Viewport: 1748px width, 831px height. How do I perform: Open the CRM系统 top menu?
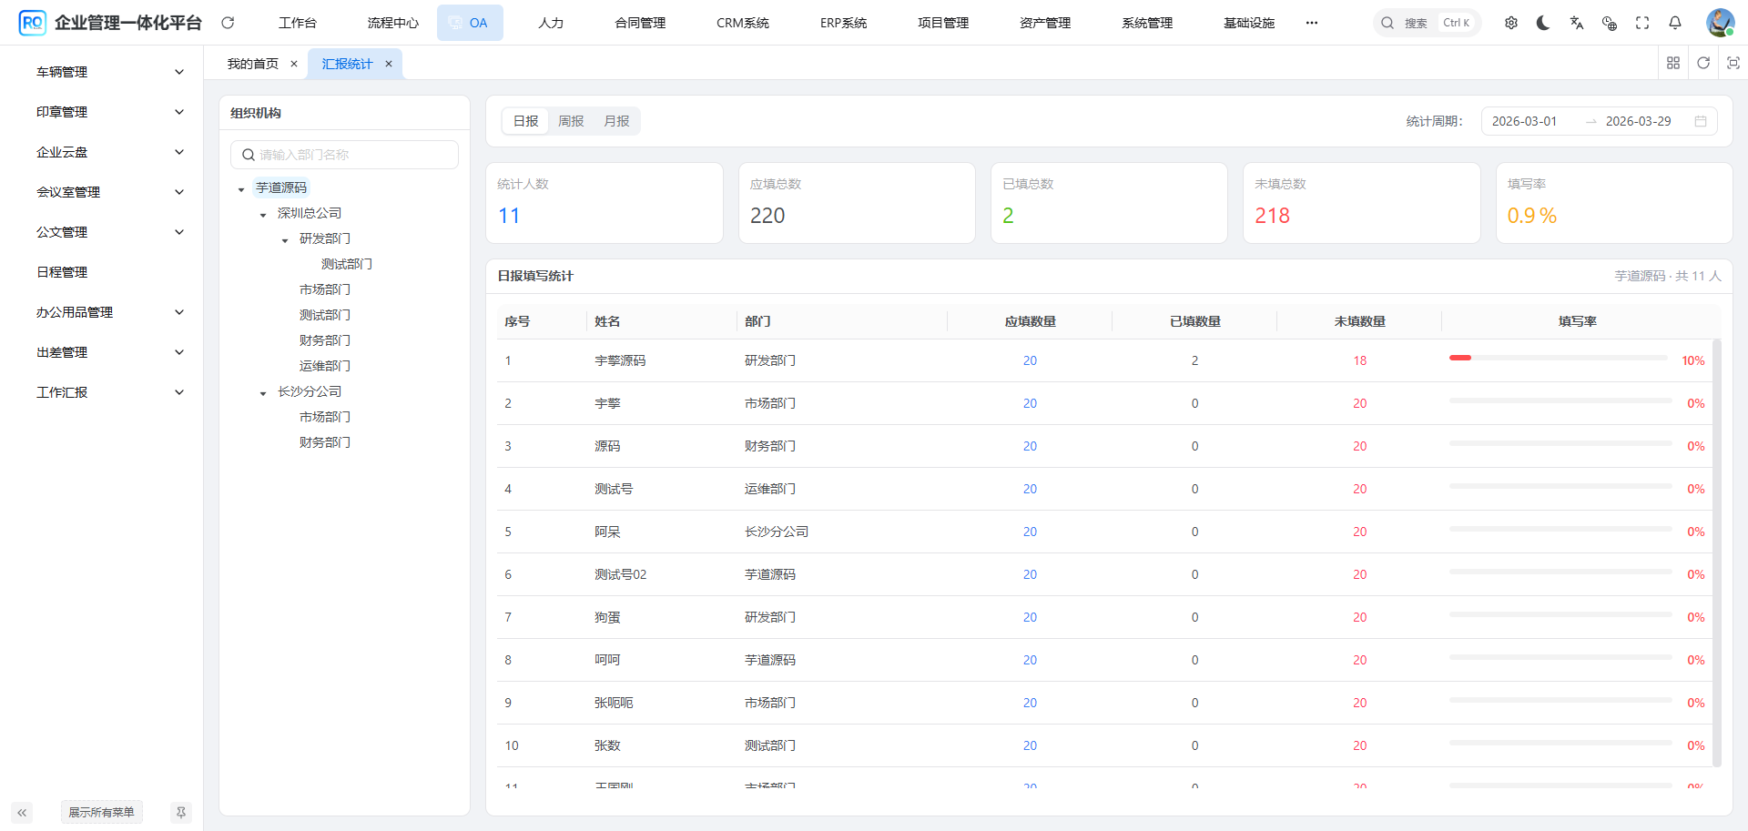pyautogui.click(x=742, y=23)
